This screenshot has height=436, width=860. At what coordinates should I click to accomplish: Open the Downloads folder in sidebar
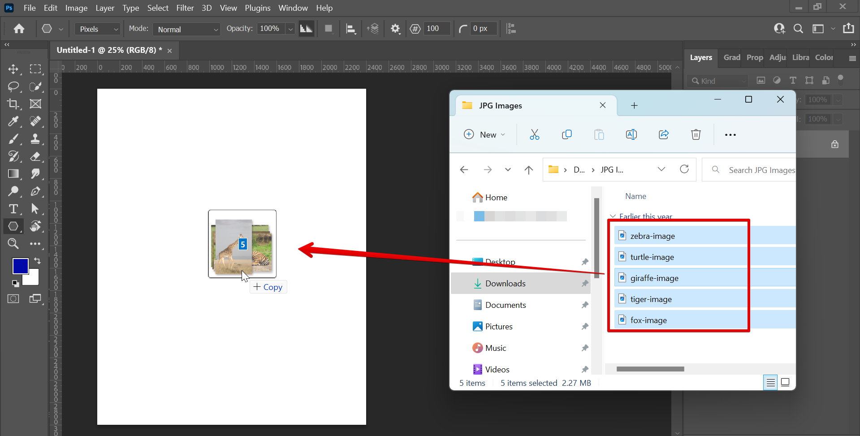tap(505, 283)
